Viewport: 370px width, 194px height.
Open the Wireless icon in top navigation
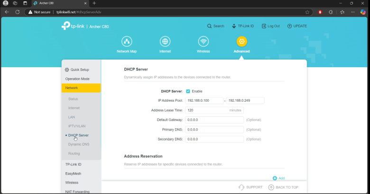pyautogui.click(x=203, y=41)
